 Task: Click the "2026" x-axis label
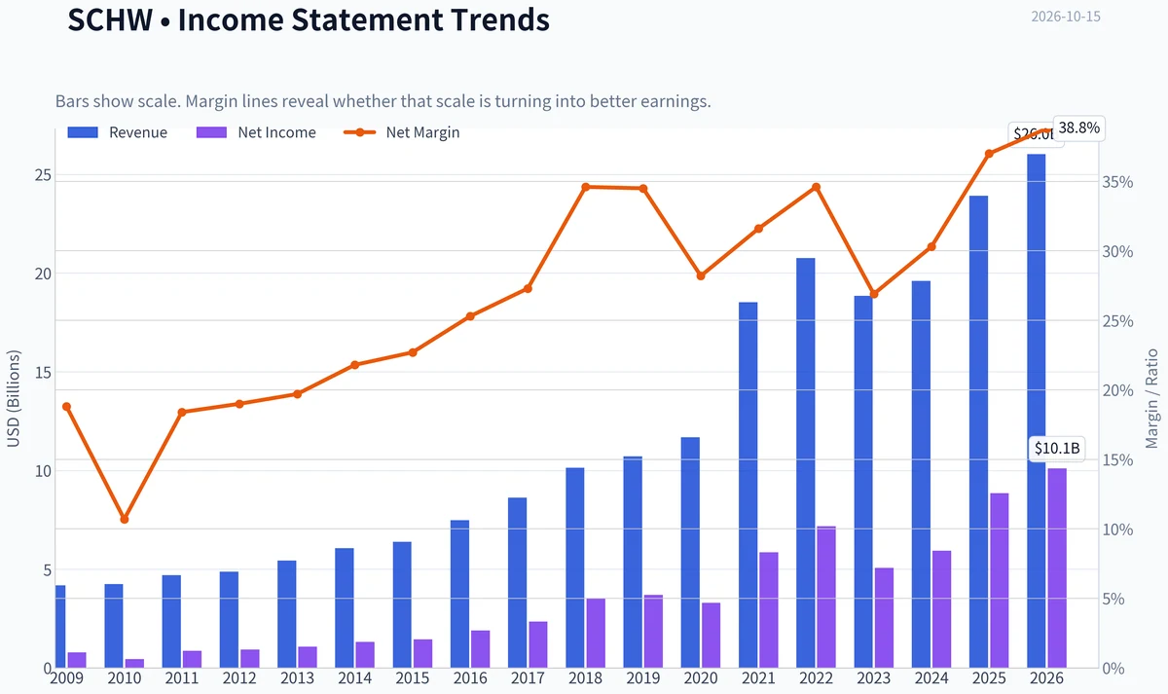(x=1046, y=678)
